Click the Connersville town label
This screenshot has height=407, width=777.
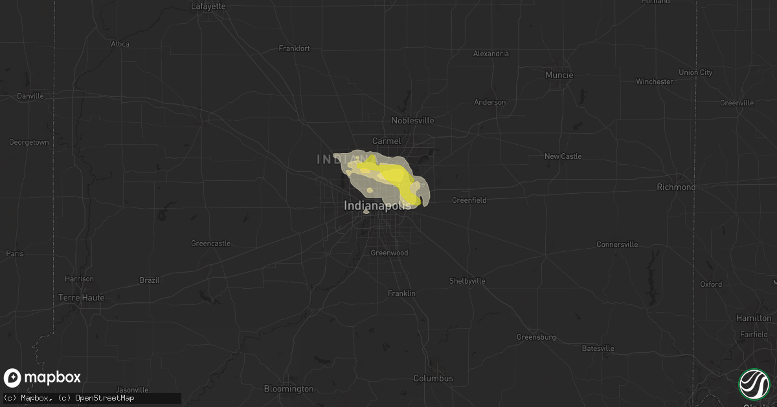(x=617, y=244)
